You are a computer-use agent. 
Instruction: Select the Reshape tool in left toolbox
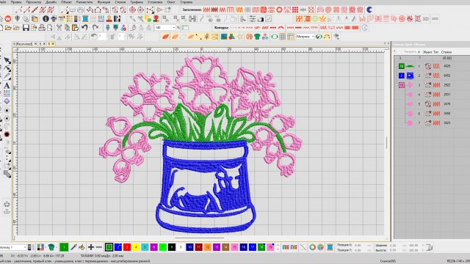pyautogui.click(x=7, y=68)
